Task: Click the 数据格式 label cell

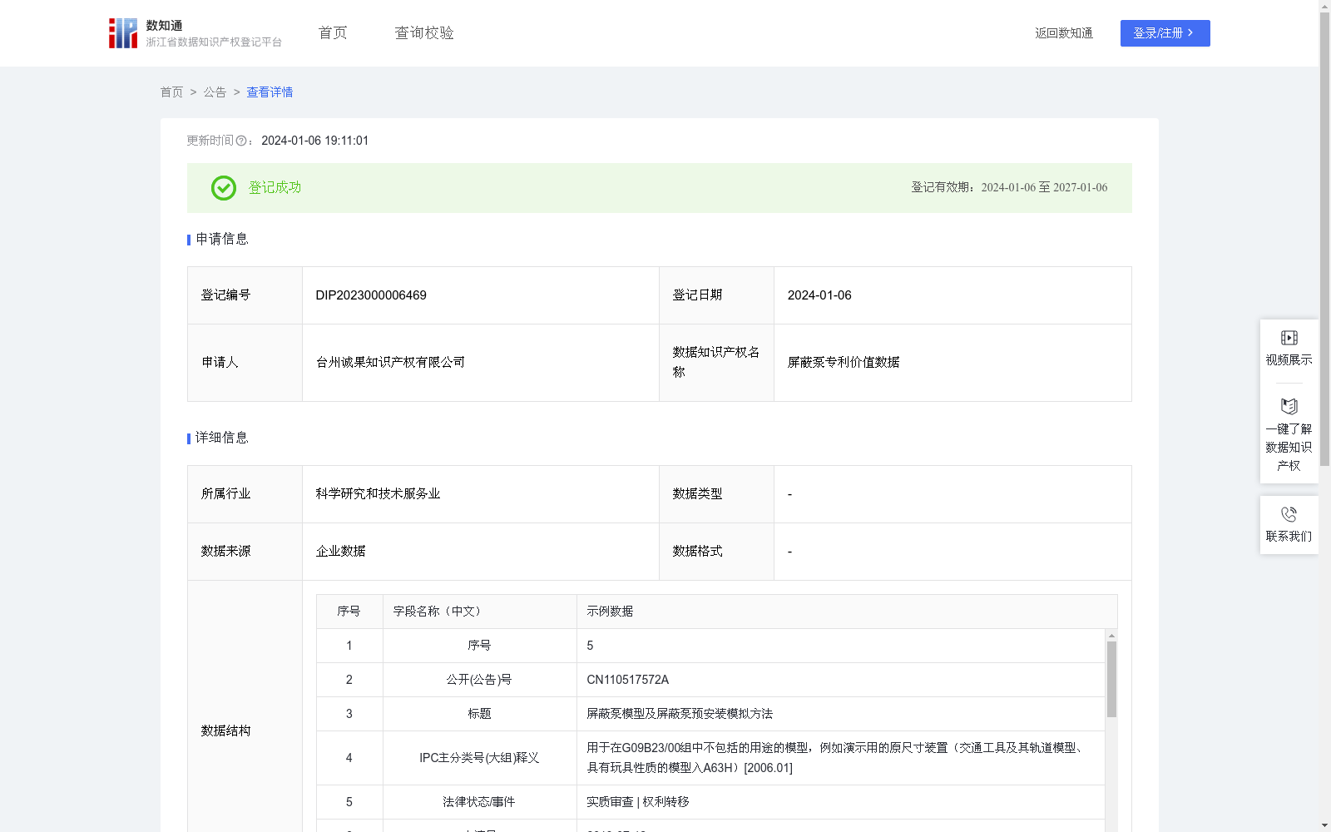Action: (x=716, y=552)
